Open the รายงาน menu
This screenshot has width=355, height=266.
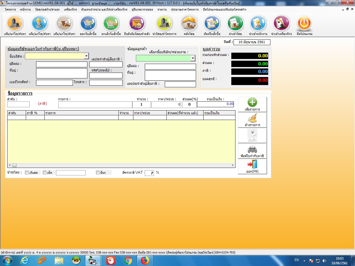pyautogui.click(x=162, y=9)
